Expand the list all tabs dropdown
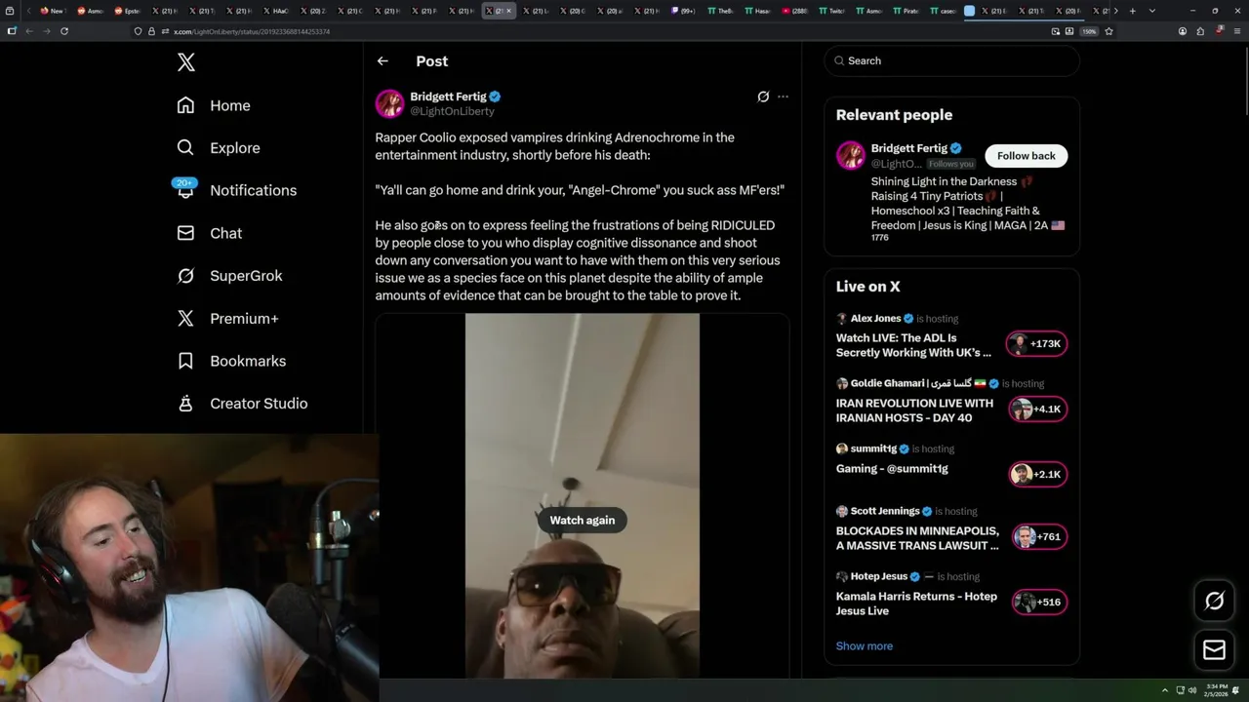The width and height of the screenshot is (1249, 702). coord(1152,11)
